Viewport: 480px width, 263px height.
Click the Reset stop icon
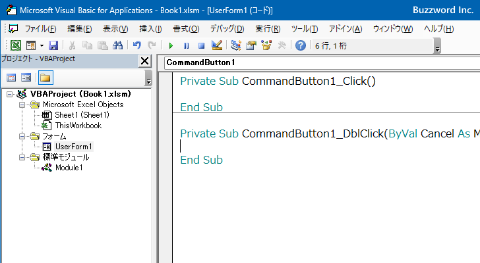201,46
